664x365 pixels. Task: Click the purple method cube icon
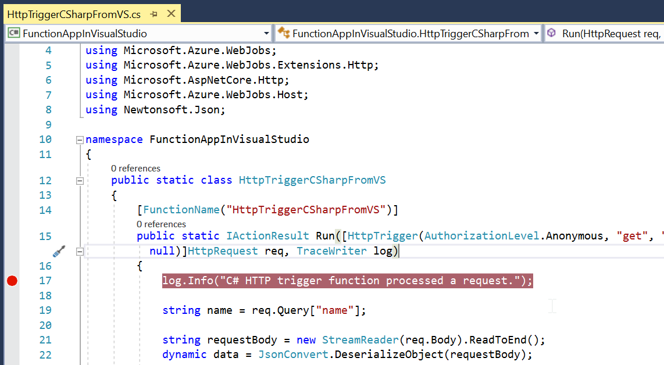(551, 34)
